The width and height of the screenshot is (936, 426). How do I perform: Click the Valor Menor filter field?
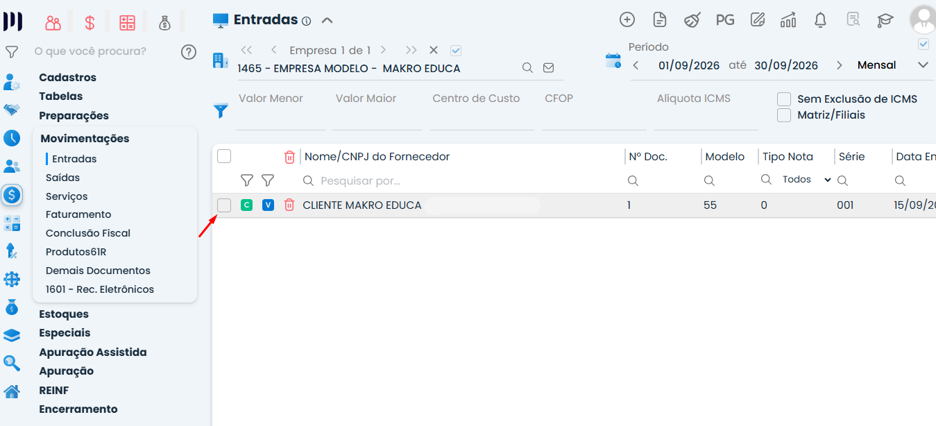[x=280, y=110]
